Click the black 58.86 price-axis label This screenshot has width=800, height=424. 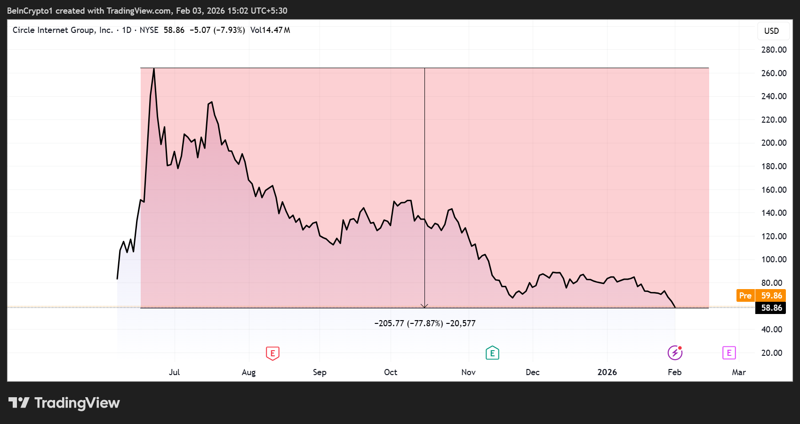click(772, 308)
